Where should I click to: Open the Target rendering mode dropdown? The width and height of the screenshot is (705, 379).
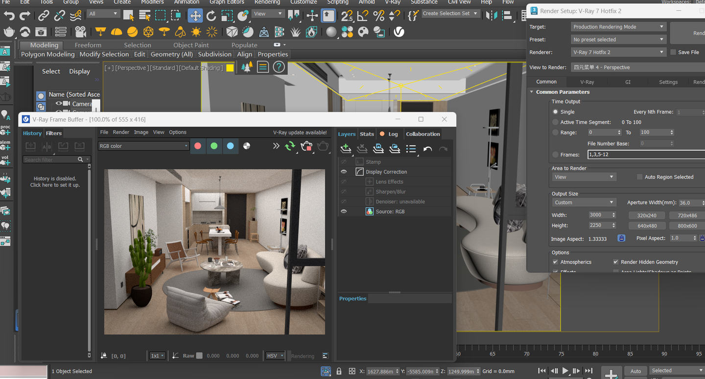click(x=618, y=27)
